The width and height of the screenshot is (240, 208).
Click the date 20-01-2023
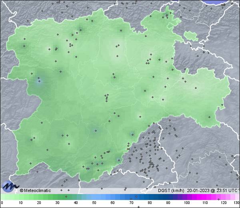198,190
